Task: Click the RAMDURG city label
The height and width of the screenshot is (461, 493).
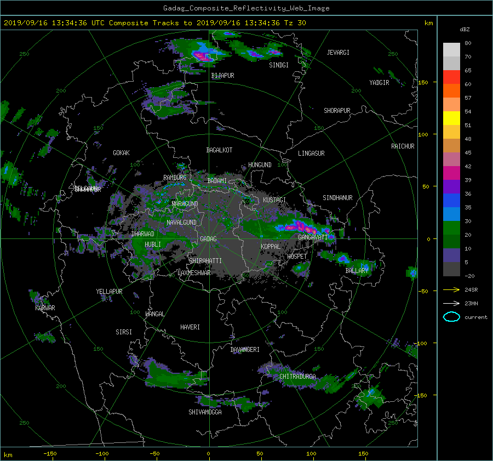Action: coord(175,178)
